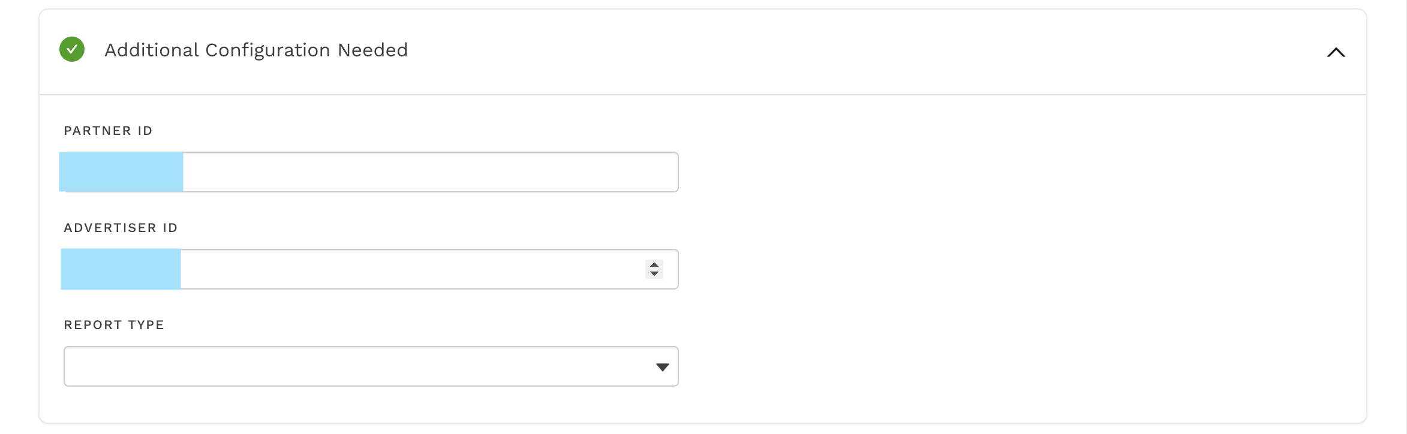
Task: Collapse the Additional Configuration Needed section
Action: click(1336, 52)
